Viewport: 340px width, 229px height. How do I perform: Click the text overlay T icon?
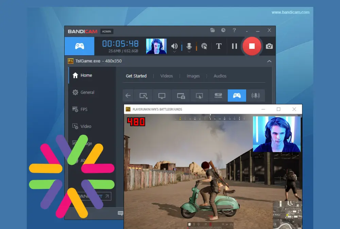point(219,46)
